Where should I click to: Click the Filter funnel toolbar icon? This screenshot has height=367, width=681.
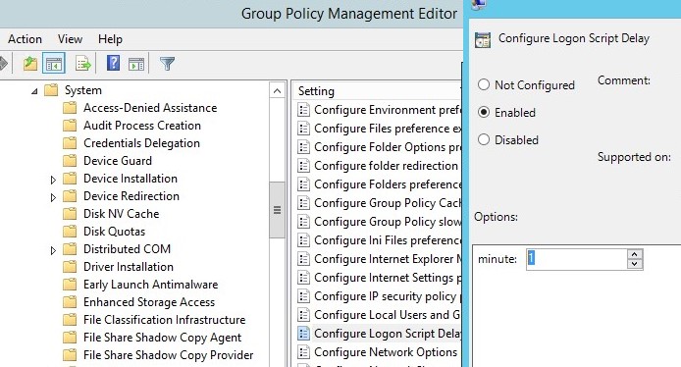(167, 64)
